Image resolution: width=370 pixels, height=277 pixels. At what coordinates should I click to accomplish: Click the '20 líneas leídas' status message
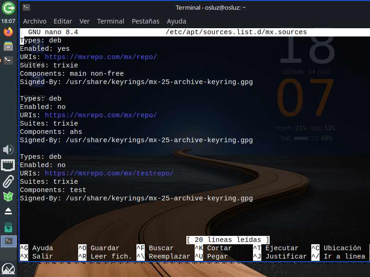[228, 240]
